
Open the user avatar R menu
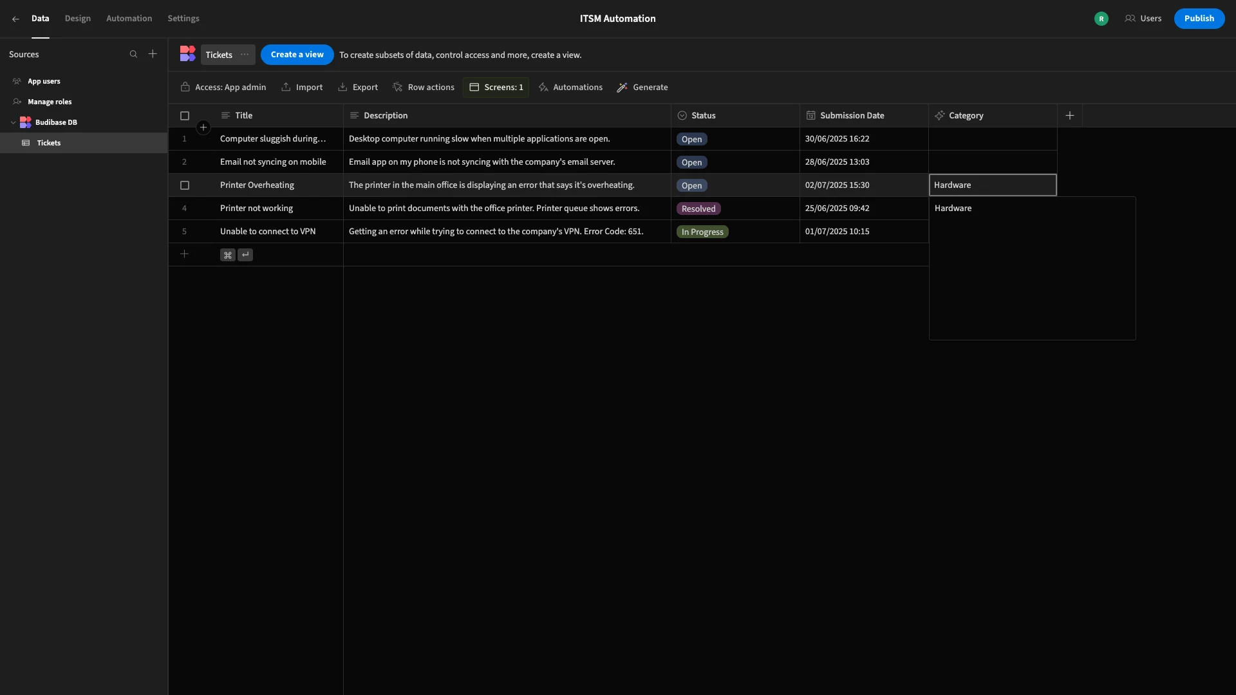[x=1101, y=19]
